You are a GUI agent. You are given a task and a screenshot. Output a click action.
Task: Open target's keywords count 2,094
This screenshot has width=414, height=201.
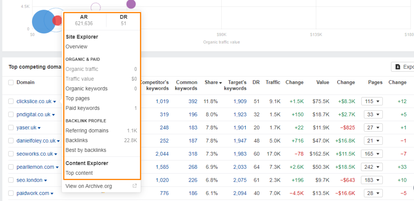[240, 193]
